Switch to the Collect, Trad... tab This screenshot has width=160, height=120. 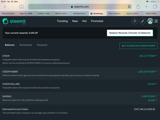pyautogui.click(x=44, y=13)
